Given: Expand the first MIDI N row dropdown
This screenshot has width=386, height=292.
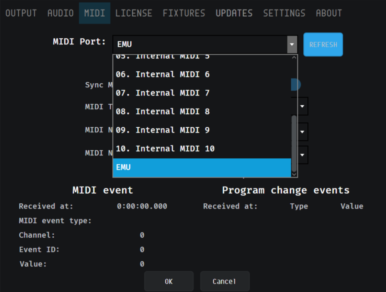Looking at the screenshot, I should point(302,132).
